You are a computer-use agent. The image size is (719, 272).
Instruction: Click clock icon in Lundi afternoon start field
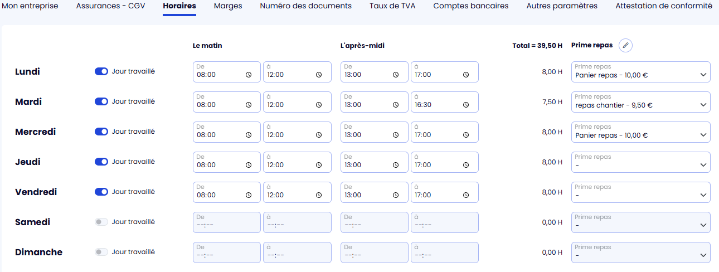click(x=396, y=75)
